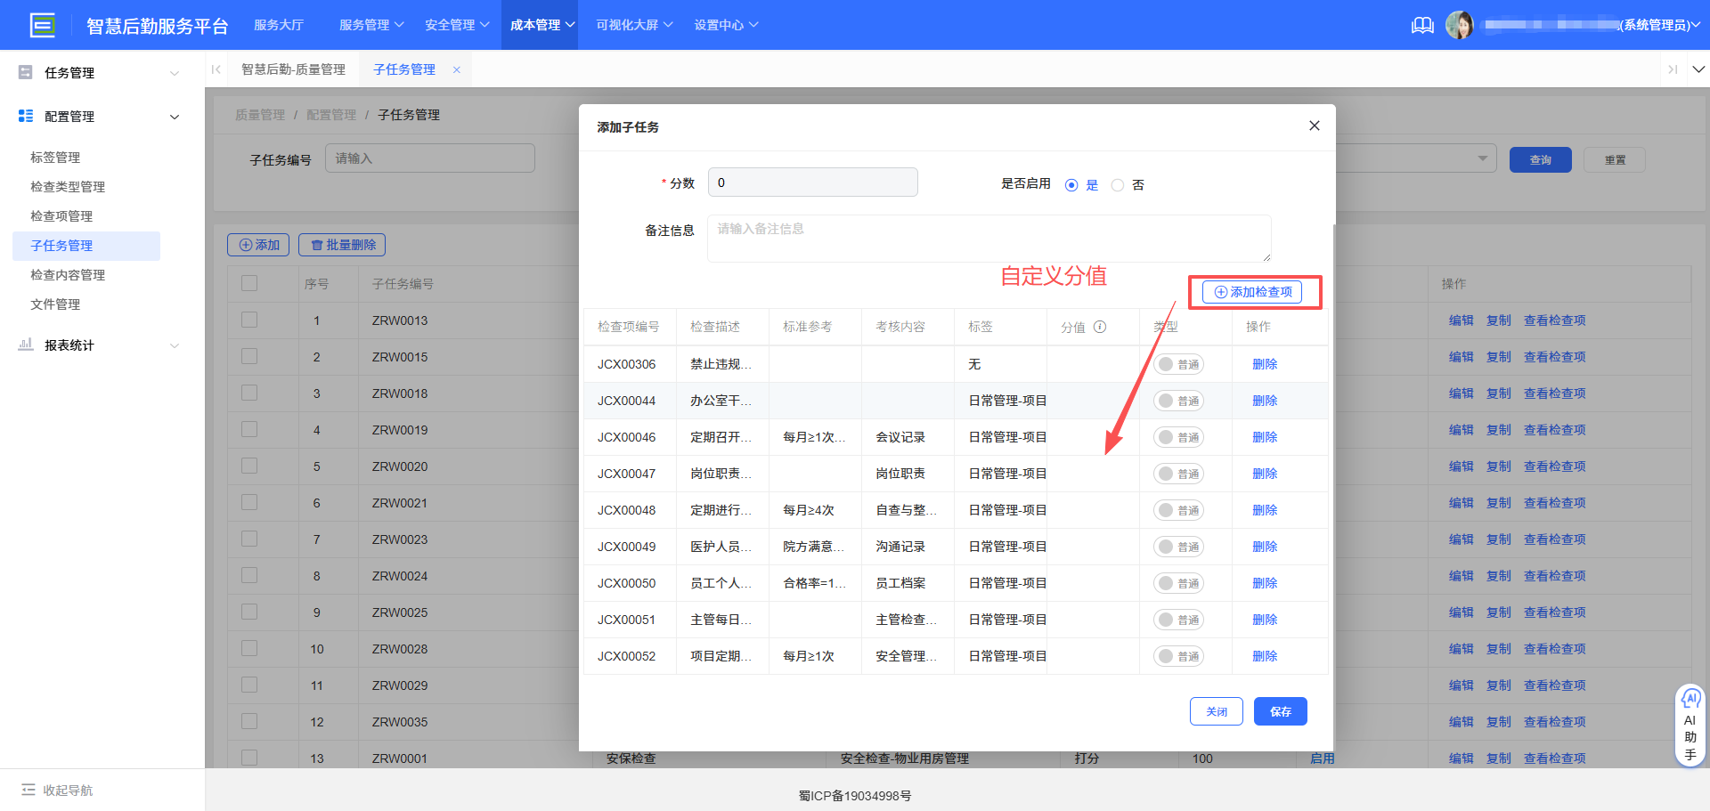
Task: Click the 保存 button in the dialog
Action: point(1280,711)
